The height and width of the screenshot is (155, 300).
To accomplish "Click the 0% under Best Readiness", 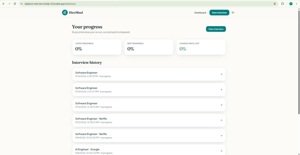I will [131, 49].
